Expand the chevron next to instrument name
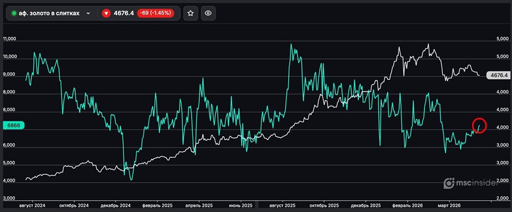Viewport: 512px width, 212px height. click(x=89, y=13)
